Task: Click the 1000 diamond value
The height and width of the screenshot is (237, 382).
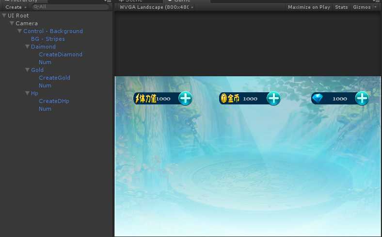Action: pyautogui.click(x=340, y=99)
